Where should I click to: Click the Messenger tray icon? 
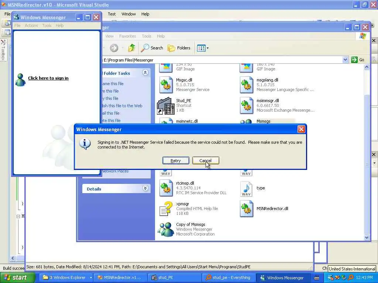point(330,278)
